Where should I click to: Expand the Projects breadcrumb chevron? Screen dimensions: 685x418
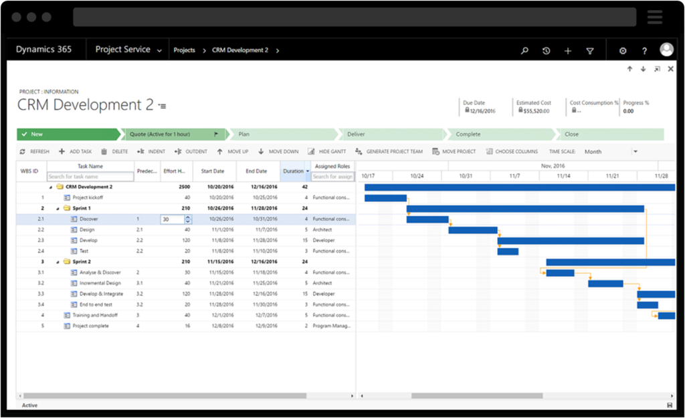pos(204,51)
